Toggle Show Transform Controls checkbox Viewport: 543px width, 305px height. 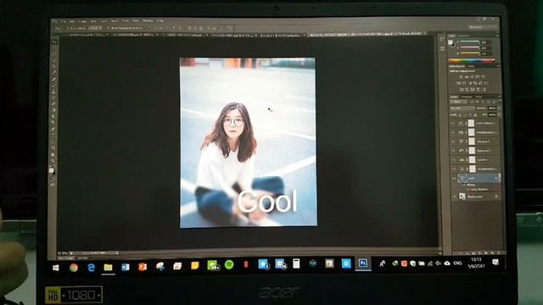[109, 28]
